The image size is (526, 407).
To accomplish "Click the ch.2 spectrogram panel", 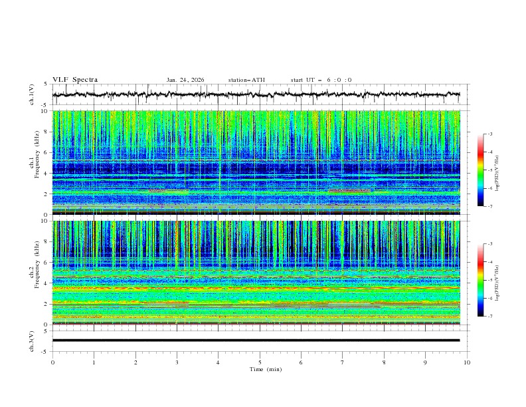I will click(x=256, y=273).
